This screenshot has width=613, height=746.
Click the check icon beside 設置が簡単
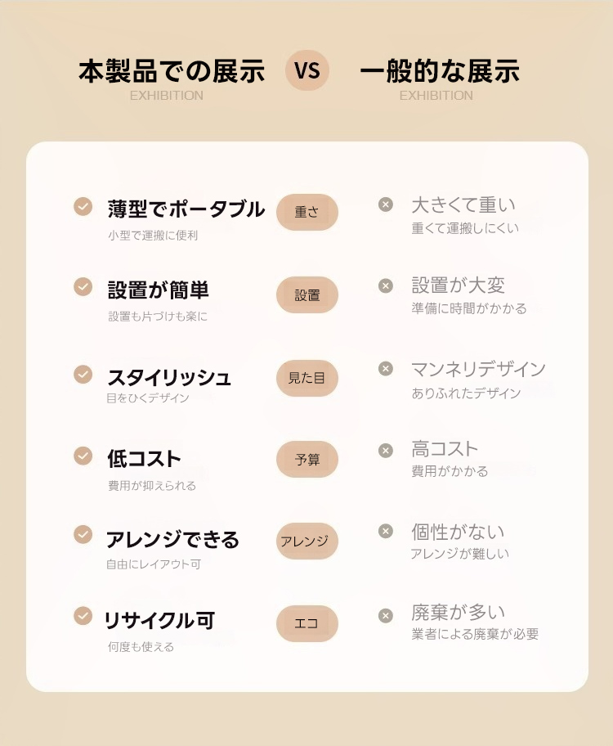point(83,286)
